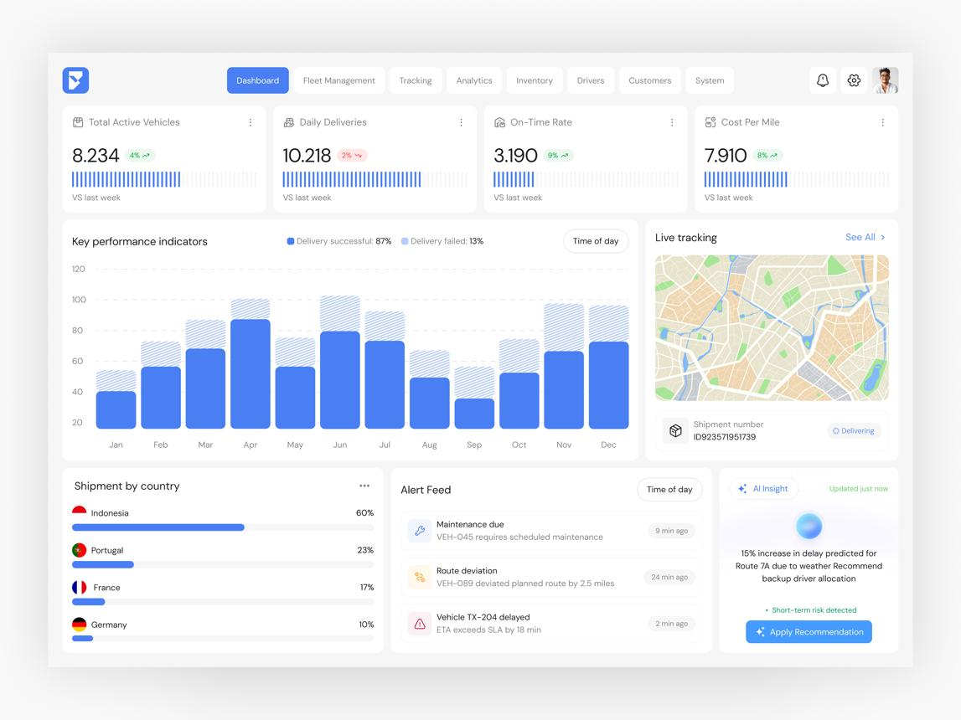The height and width of the screenshot is (720, 961).
Task: Open Time of day filter in Alert Feed
Action: [669, 490]
